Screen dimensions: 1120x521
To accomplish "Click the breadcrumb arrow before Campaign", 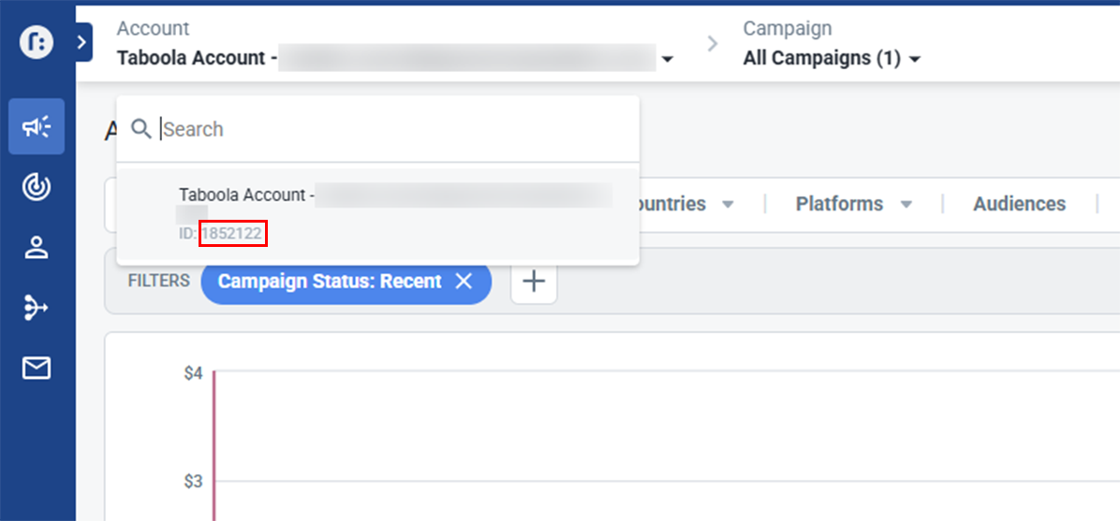I will (713, 43).
